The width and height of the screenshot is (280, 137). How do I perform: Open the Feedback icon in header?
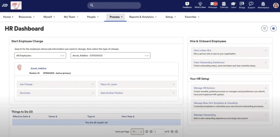187,4
